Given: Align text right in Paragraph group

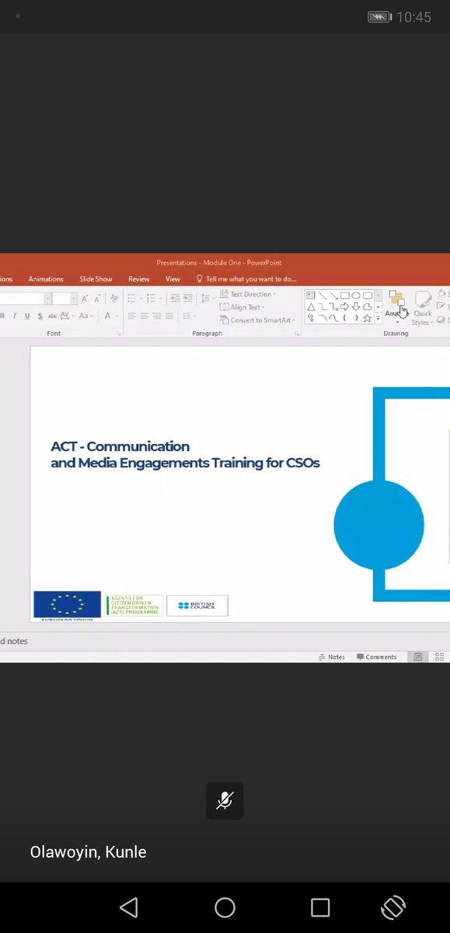Looking at the screenshot, I should [x=157, y=316].
